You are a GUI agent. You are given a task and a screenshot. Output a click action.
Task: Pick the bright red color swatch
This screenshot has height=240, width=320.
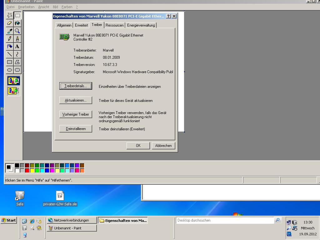pyautogui.click(x=27, y=171)
